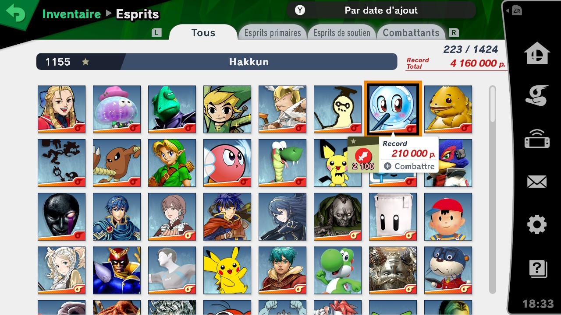Select the Pikachu spirit thumbnail
The width and height of the screenshot is (561, 315).
[227, 270]
